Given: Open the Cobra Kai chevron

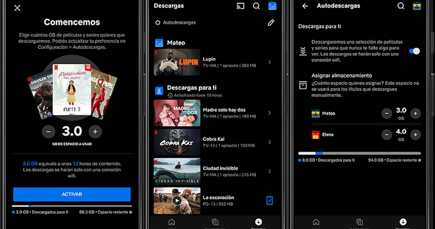Looking at the screenshot, I should pos(269,142).
